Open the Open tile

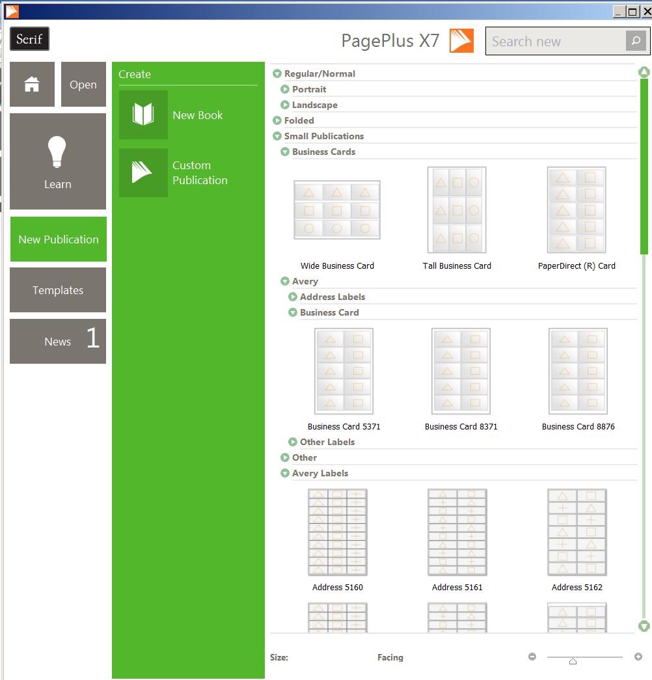click(83, 84)
